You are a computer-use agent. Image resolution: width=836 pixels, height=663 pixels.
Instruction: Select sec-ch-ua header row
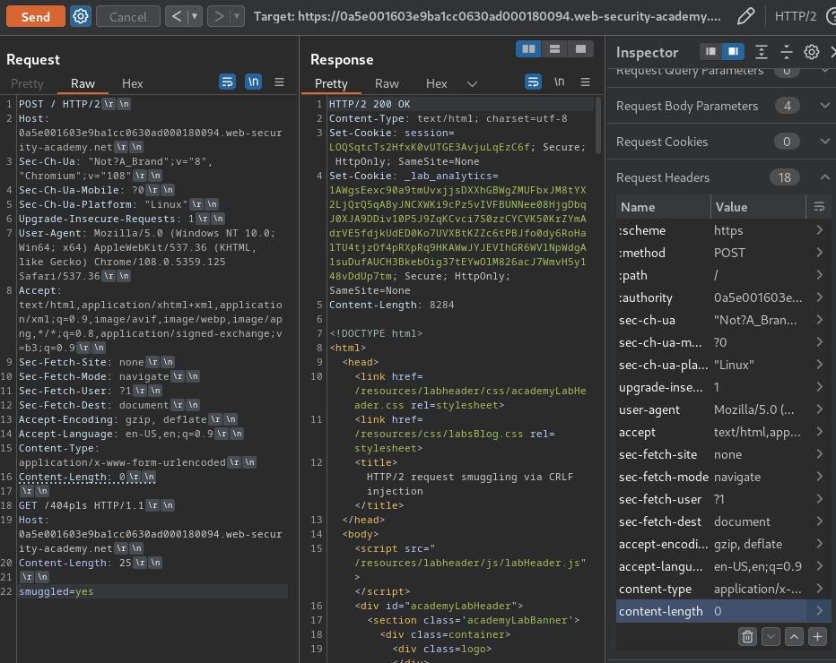point(724,320)
